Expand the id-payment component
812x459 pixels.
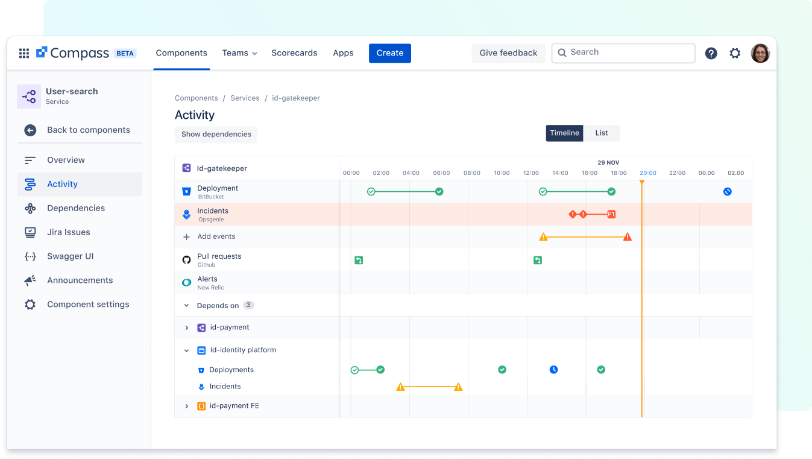(187, 328)
